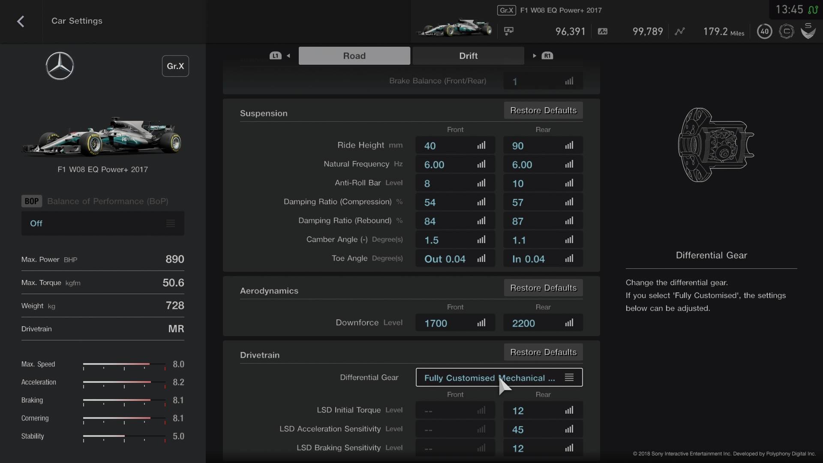Adjust front Ride Height value 40
The height and width of the screenshot is (463, 823).
click(455, 145)
